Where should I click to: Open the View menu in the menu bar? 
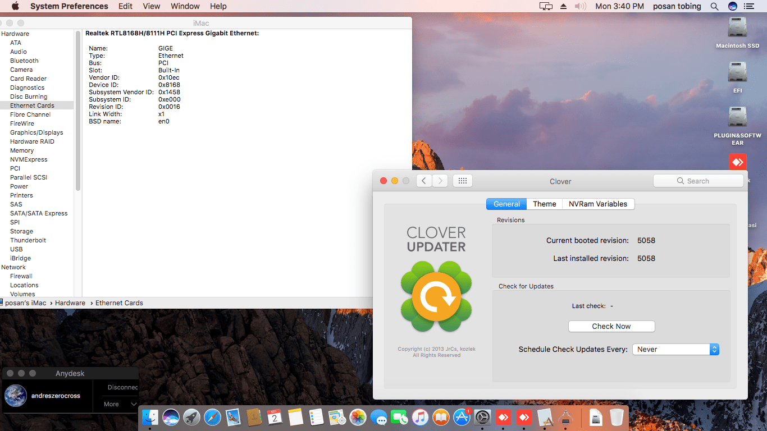[x=152, y=6]
